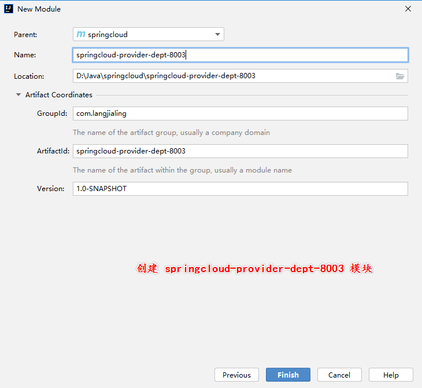Cancel the module creation

(x=339, y=375)
